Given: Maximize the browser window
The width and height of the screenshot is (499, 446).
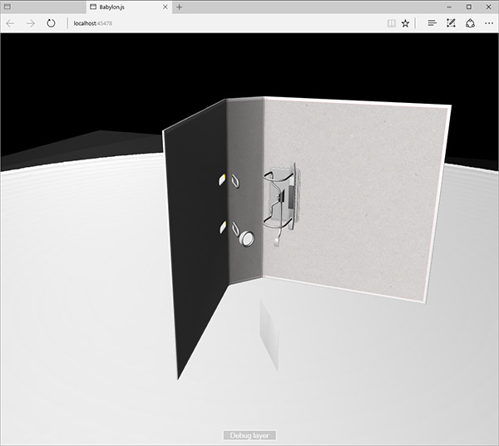Looking at the screenshot, I should tap(469, 7).
